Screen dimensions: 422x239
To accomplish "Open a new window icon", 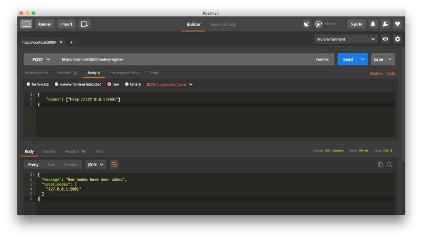I will (x=84, y=24).
